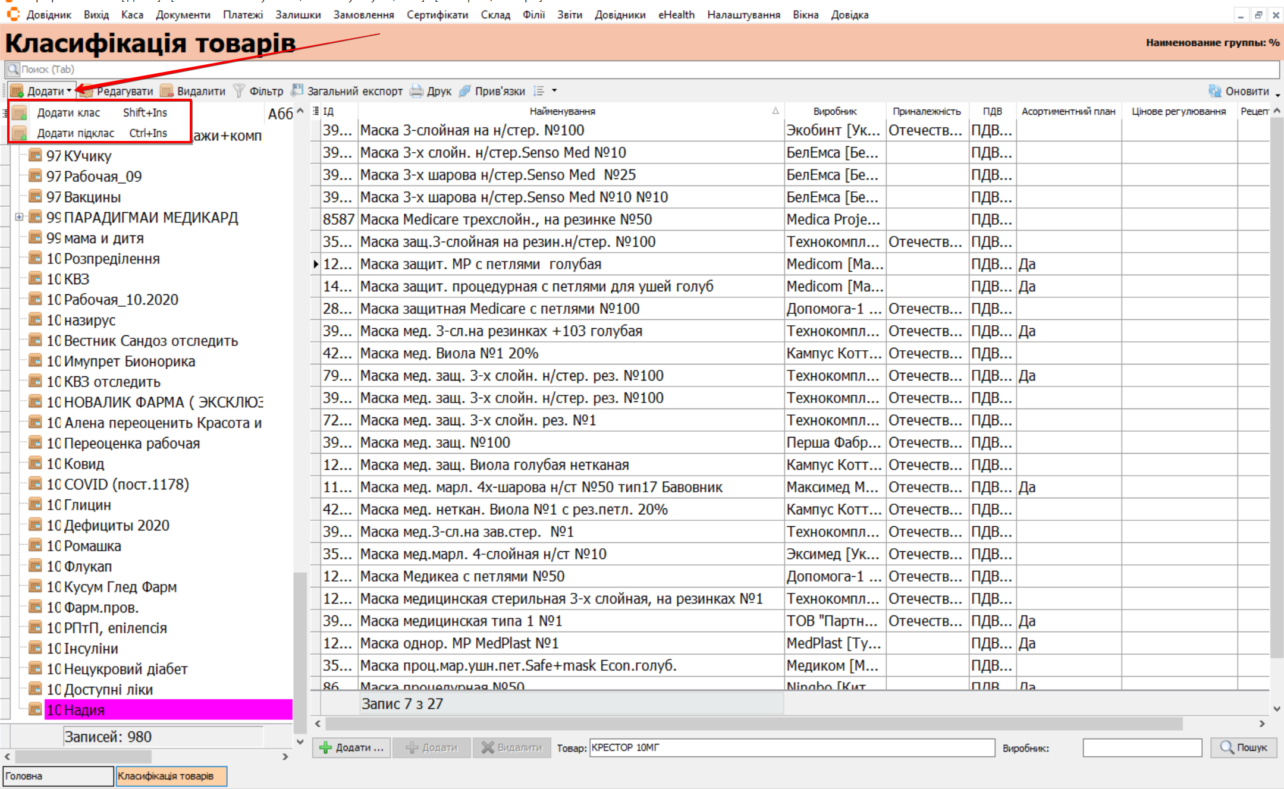
Task: Click the Редагувати toolbar icon
Action: 87,91
